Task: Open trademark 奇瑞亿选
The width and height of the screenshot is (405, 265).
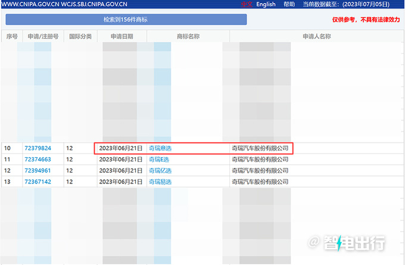Action: [x=160, y=170]
